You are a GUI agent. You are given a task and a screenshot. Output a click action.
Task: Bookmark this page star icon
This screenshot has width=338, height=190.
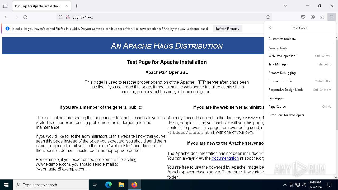(x=268, y=17)
